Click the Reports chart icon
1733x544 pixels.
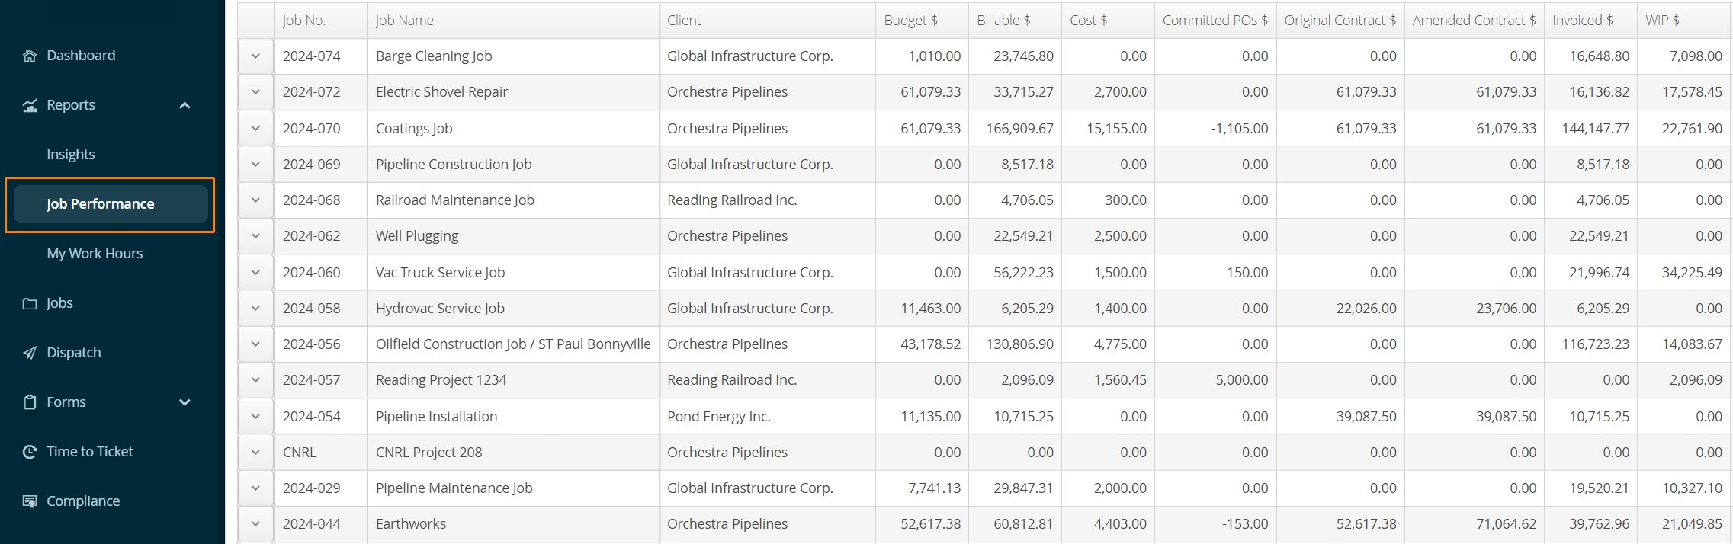(30, 105)
